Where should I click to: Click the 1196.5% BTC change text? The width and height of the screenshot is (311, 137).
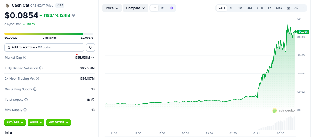[30, 24]
